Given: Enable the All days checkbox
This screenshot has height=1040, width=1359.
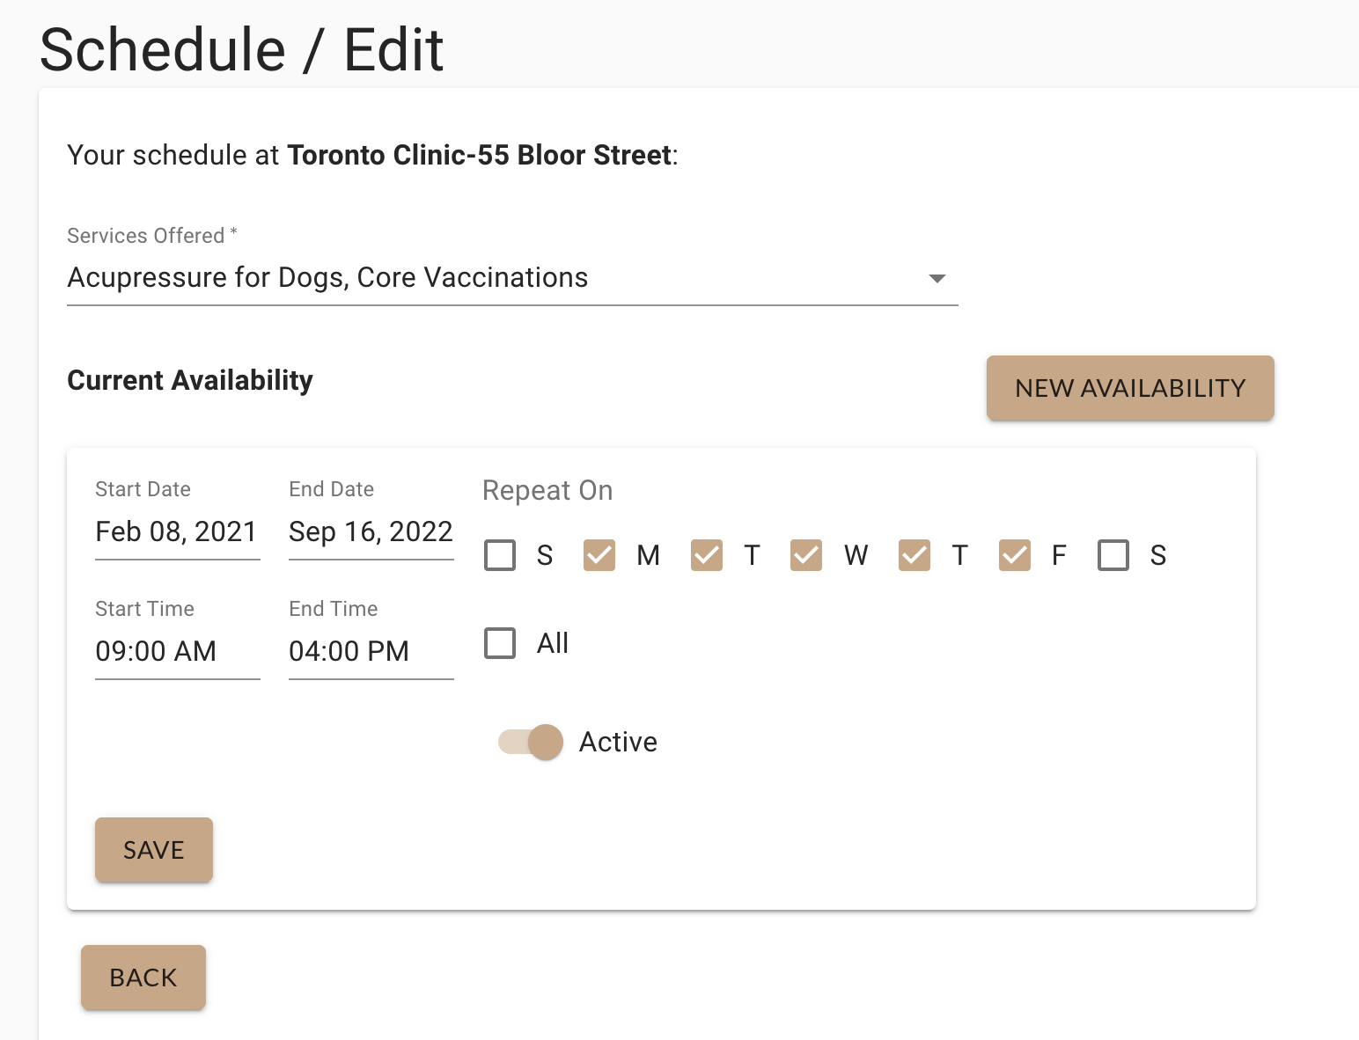Looking at the screenshot, I should [500, 643].
